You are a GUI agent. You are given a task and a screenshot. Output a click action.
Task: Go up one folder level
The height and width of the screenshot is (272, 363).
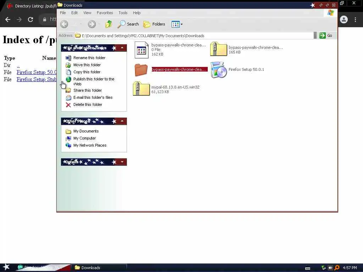coord(109,24)
